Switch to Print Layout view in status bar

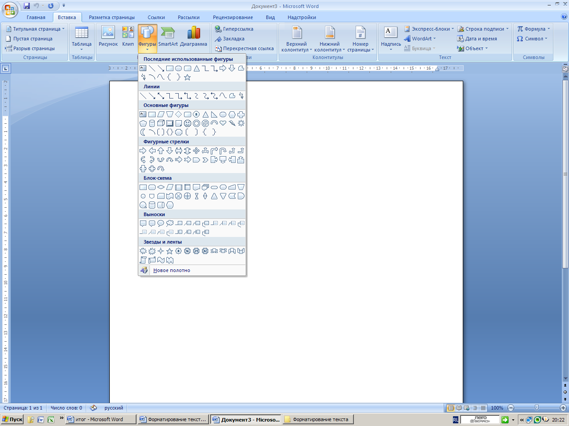(x=451, y=408)
